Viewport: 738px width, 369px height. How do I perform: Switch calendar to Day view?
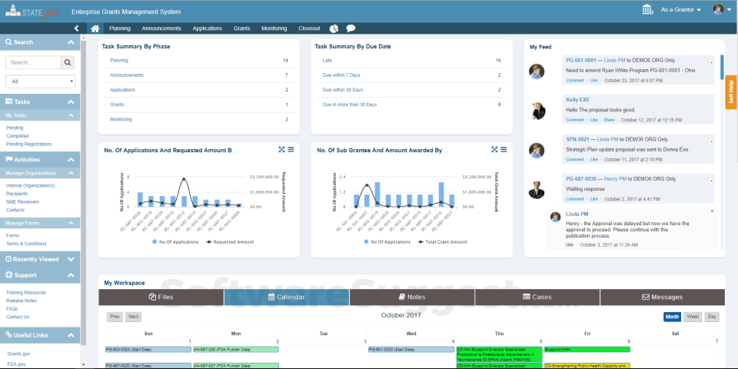[x=712, y=317]
